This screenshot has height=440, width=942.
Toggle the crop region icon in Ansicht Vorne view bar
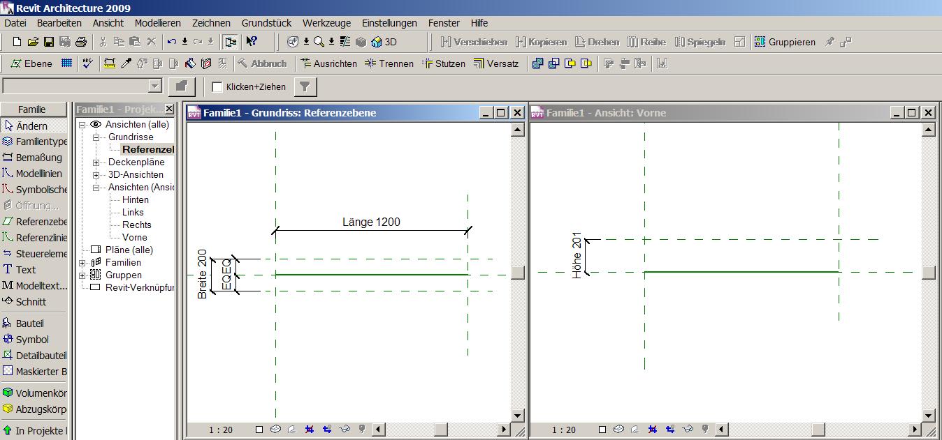click(652, 430)
